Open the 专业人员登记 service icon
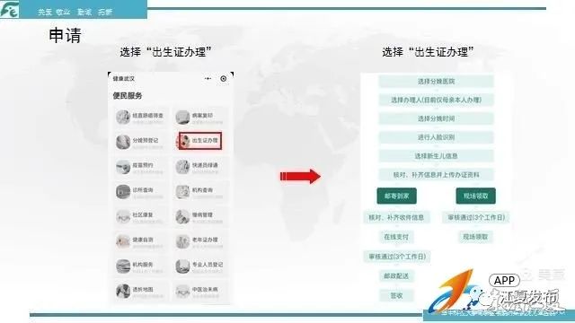 pyautogui.click(x=182, y=266)
